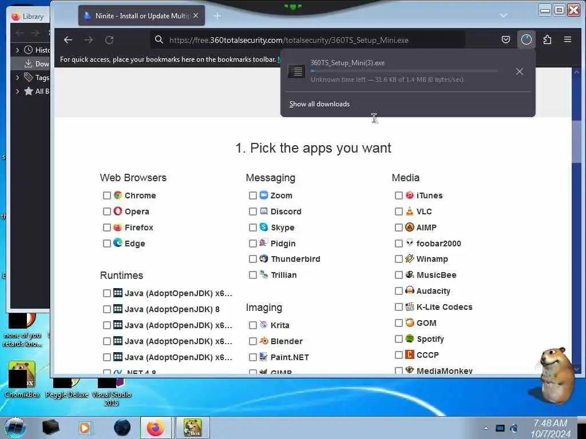
Task: Tick the Pidgin checkbox
Action: pos(253,244)
